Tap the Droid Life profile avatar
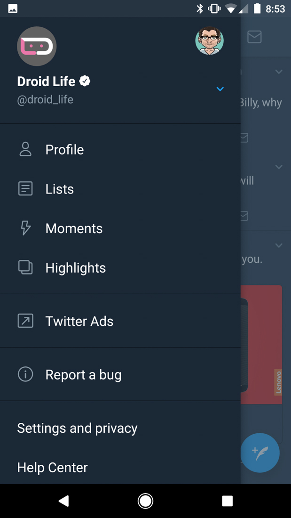This screenshot has height=518, width=291. [37, 46]
